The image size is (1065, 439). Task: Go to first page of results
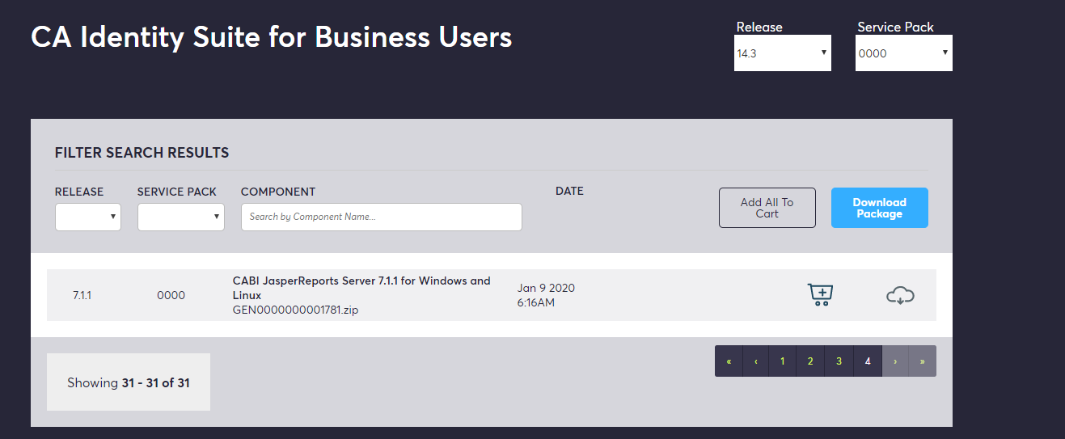click(x=729, y=361)
